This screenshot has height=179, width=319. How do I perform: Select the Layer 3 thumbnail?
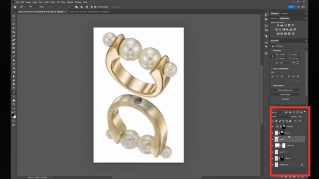(x=277, y=152)
